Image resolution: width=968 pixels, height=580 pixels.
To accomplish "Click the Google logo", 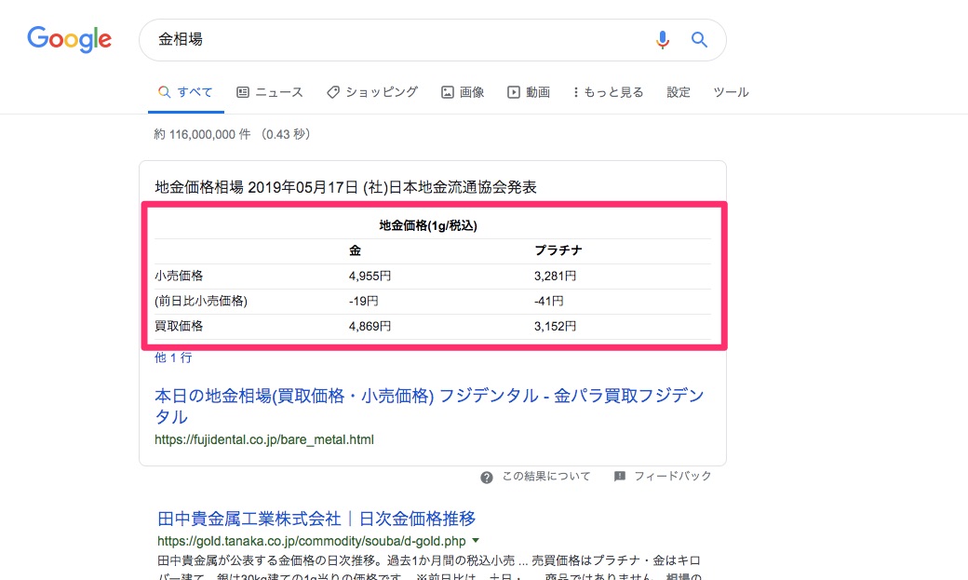I will [x=69, y=39].
